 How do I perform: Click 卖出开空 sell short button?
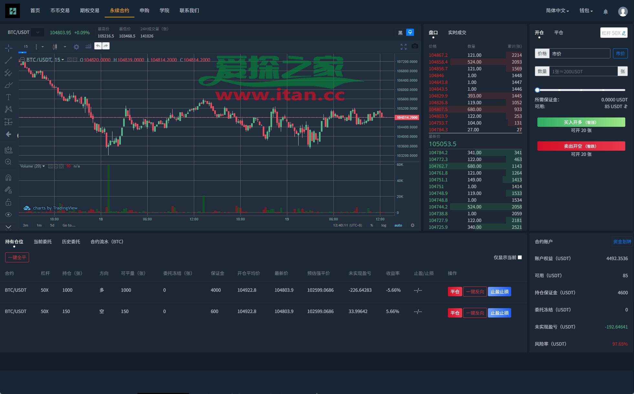[x=581, y=146]
